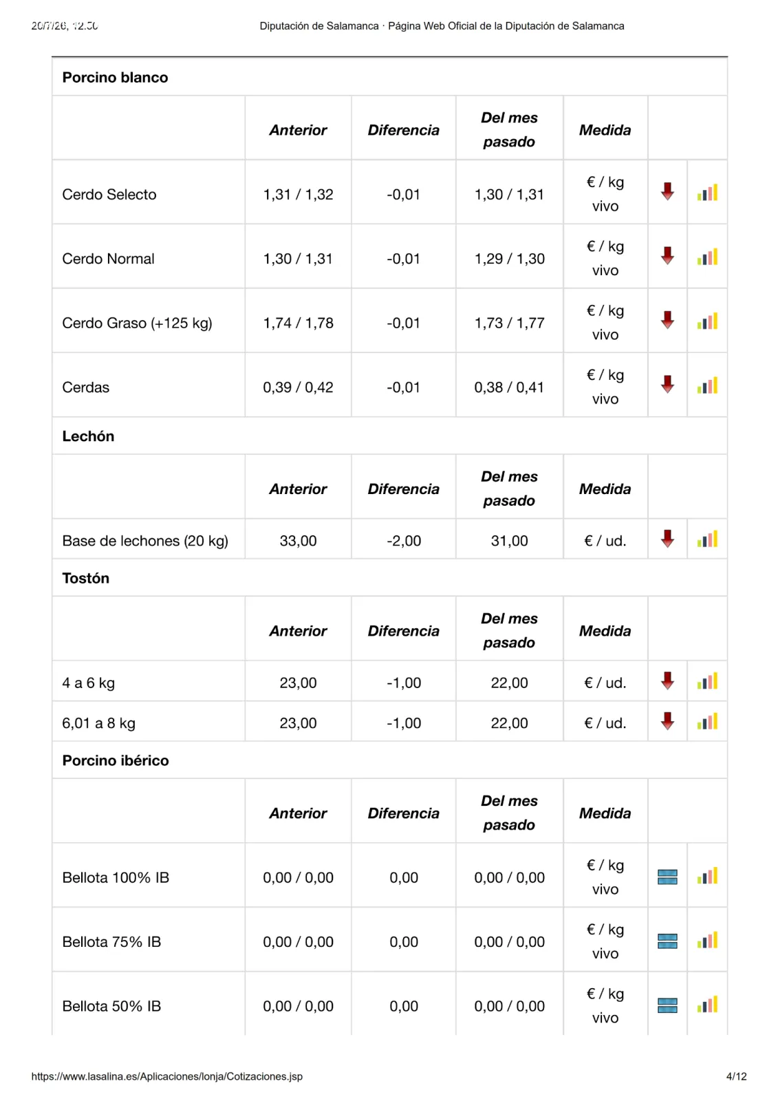This screenshot has height=1101, width=778.
Task: Click blue equal icon for Bellota 50% IB
Action: [667, 1005]
